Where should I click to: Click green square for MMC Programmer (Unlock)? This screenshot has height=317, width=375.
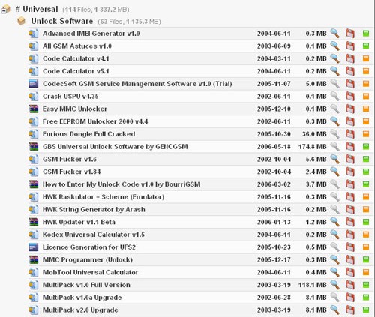[366, 259]
